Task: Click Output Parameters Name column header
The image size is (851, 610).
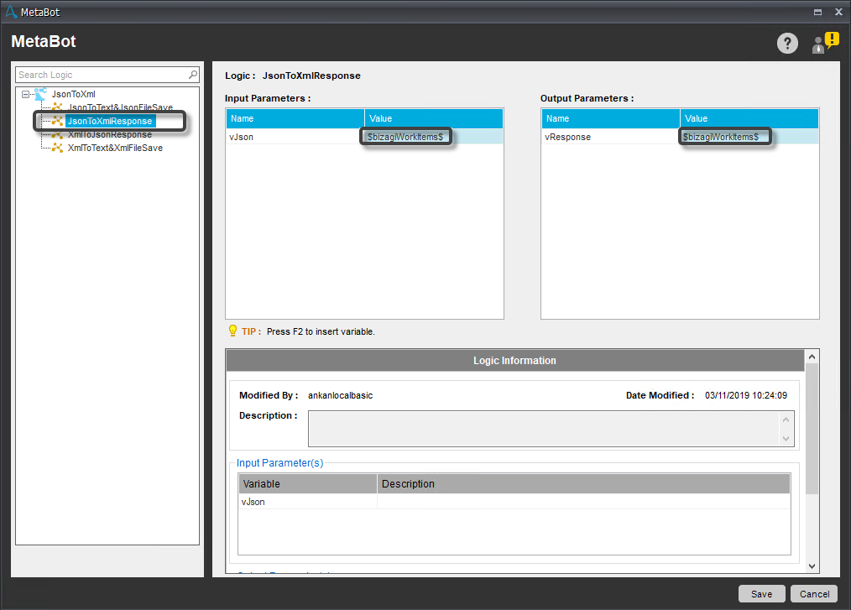Action: point(611,118)
